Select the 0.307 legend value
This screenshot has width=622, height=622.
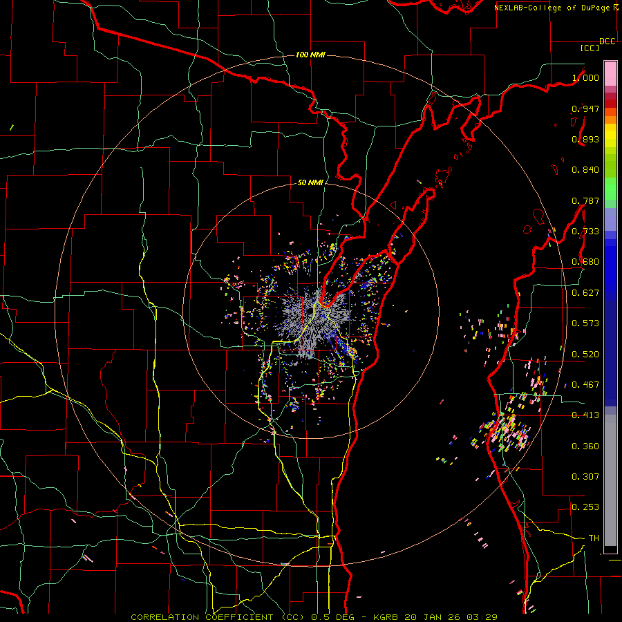585,477
